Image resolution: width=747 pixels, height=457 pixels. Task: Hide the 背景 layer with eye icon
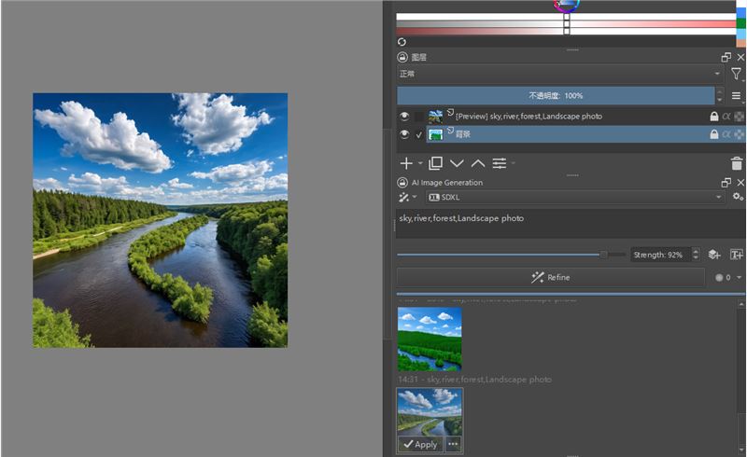pos(404,134)
